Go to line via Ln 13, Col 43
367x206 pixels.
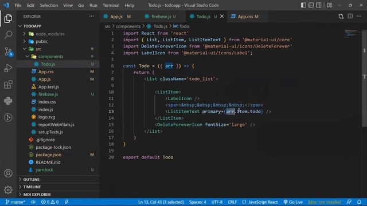click(x=161, y=202)
